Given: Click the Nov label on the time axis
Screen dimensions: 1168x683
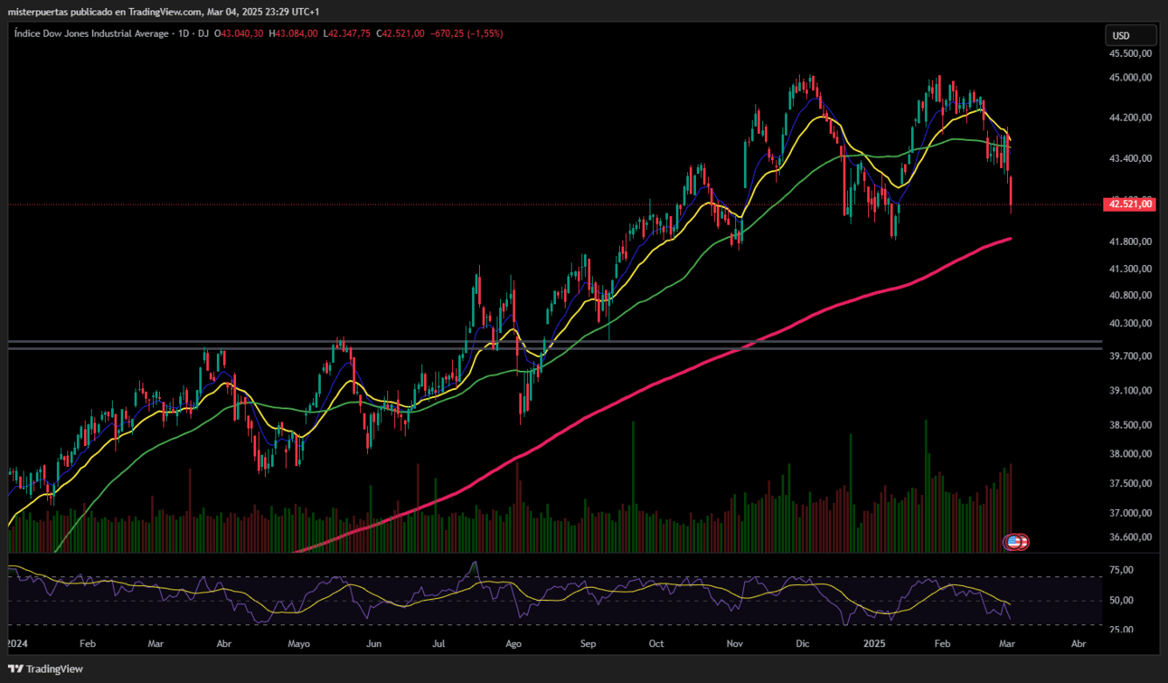Looking at the screenshot, I should (735, 644).
